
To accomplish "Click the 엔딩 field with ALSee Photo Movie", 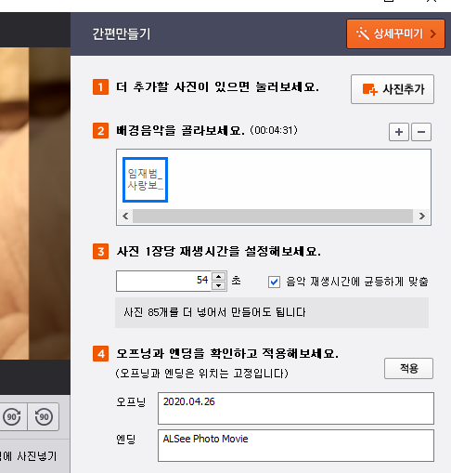I will 296,445.
